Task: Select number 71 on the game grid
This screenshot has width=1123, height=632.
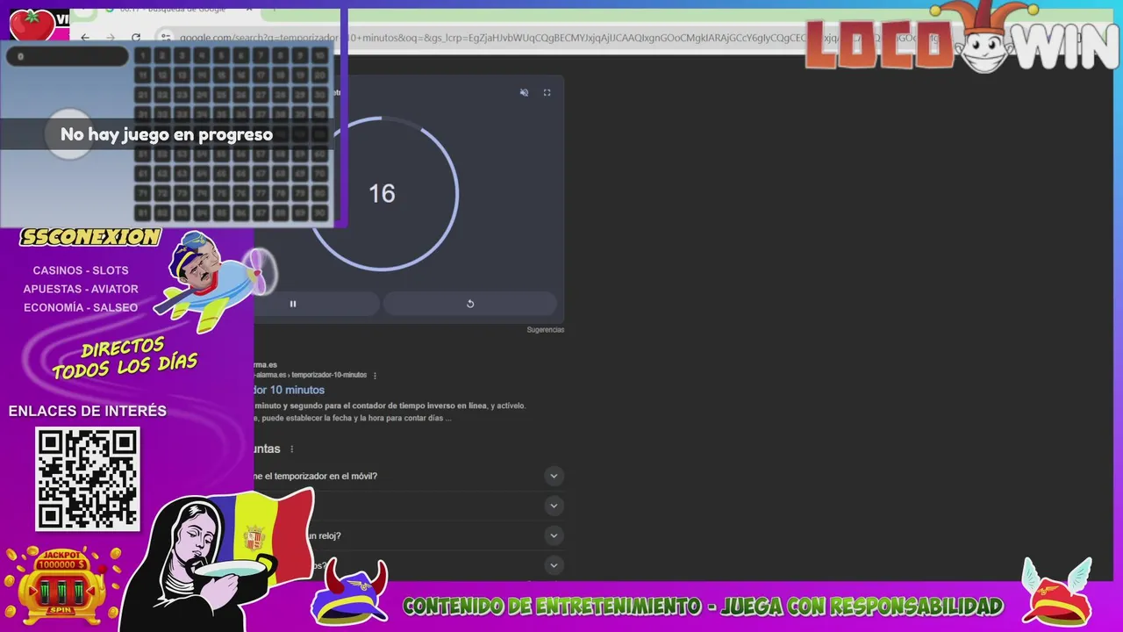Action: tap(143, 193)
